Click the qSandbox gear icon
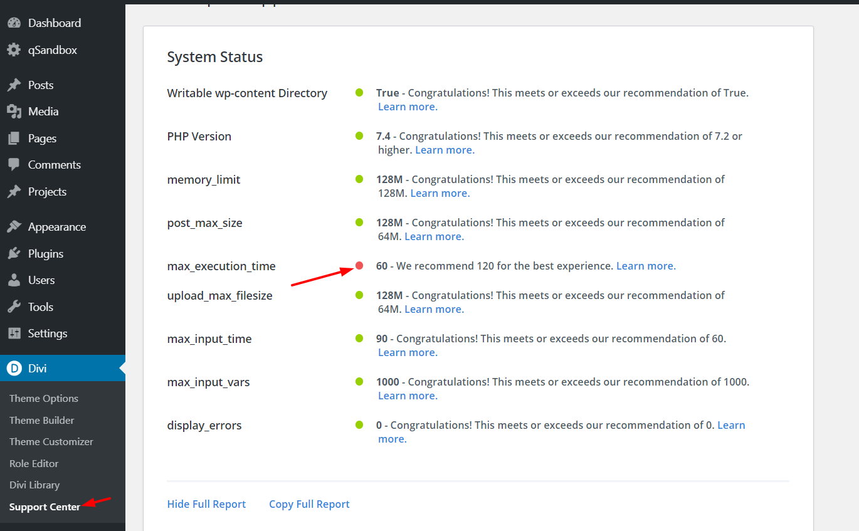The width and height of the screenshot is (859, 531). click(x=14, y=50)
